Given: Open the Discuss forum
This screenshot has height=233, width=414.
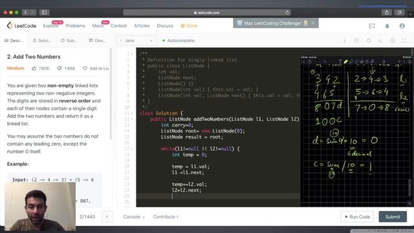Looking at the screenshot, I should click(x=165, y=26).
